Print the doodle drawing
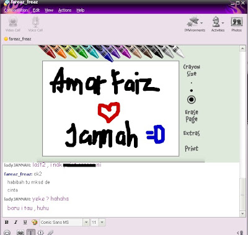The width and height of the screenshot is (248, 235). (x=192, y=149)
